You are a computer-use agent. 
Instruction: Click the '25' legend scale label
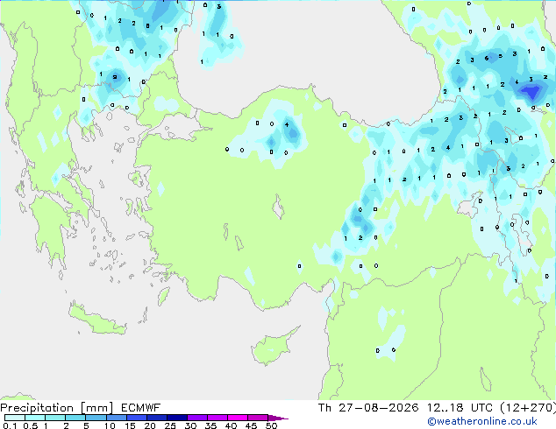point(170,425)
